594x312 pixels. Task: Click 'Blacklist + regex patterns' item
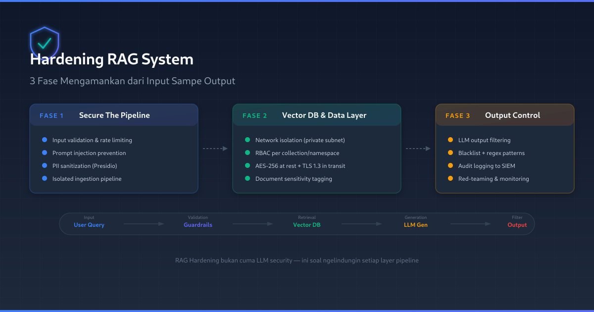(492, 153)
